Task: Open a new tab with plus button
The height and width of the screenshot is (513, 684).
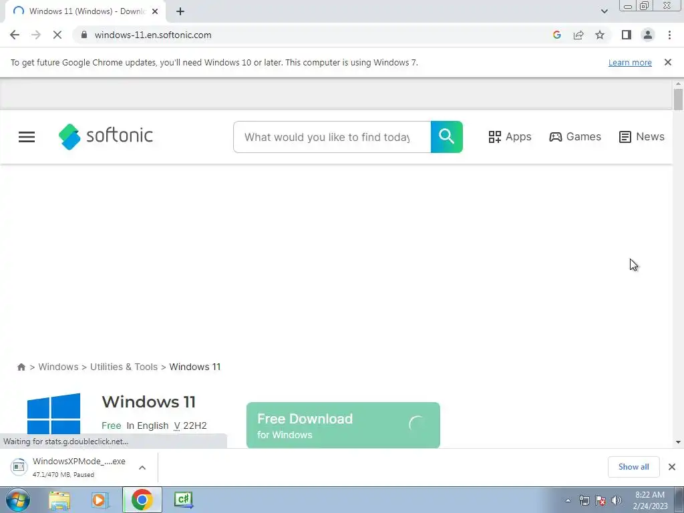Action: 180,11
